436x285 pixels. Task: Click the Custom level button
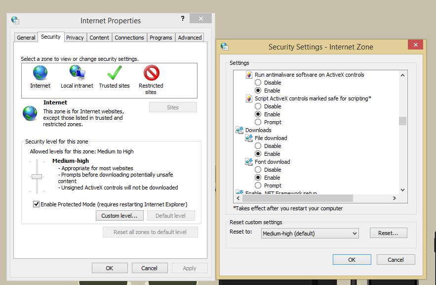click(119, 216)
